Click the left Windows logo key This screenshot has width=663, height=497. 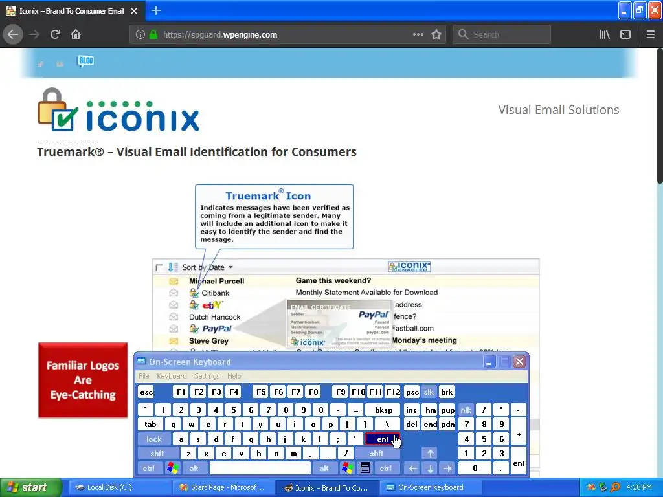(x=173, y=469)
